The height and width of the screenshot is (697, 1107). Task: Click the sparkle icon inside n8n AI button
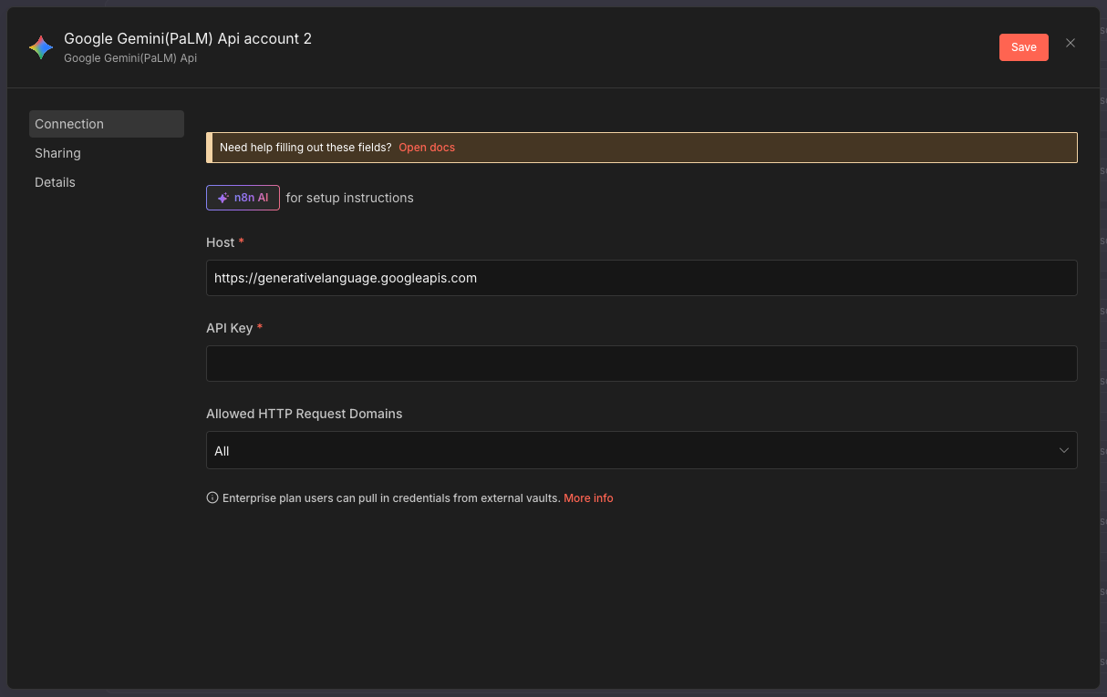(222, 197)
